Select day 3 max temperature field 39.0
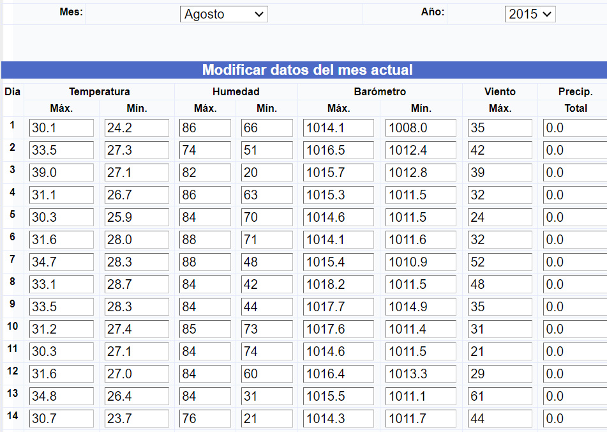This screenshot has height=432, width=607. pos(61,173)
